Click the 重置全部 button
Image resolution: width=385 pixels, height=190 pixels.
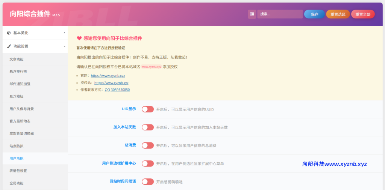363,14
